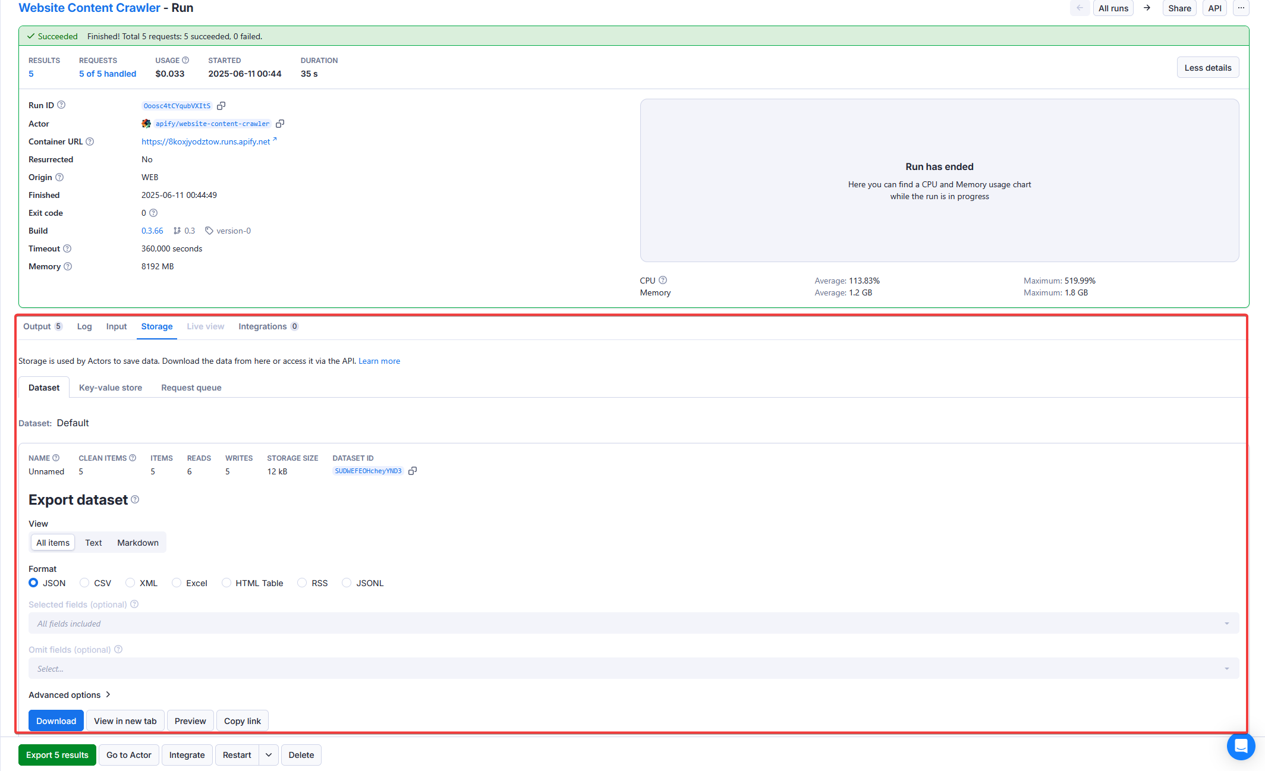Viewport: 1265px width, 771px height.
Task: Copy the Run ID to clipboard
Action: point(221,106)
